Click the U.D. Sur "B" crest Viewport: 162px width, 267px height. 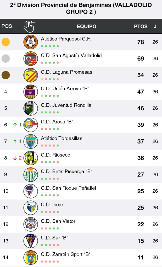click(31, 241)
